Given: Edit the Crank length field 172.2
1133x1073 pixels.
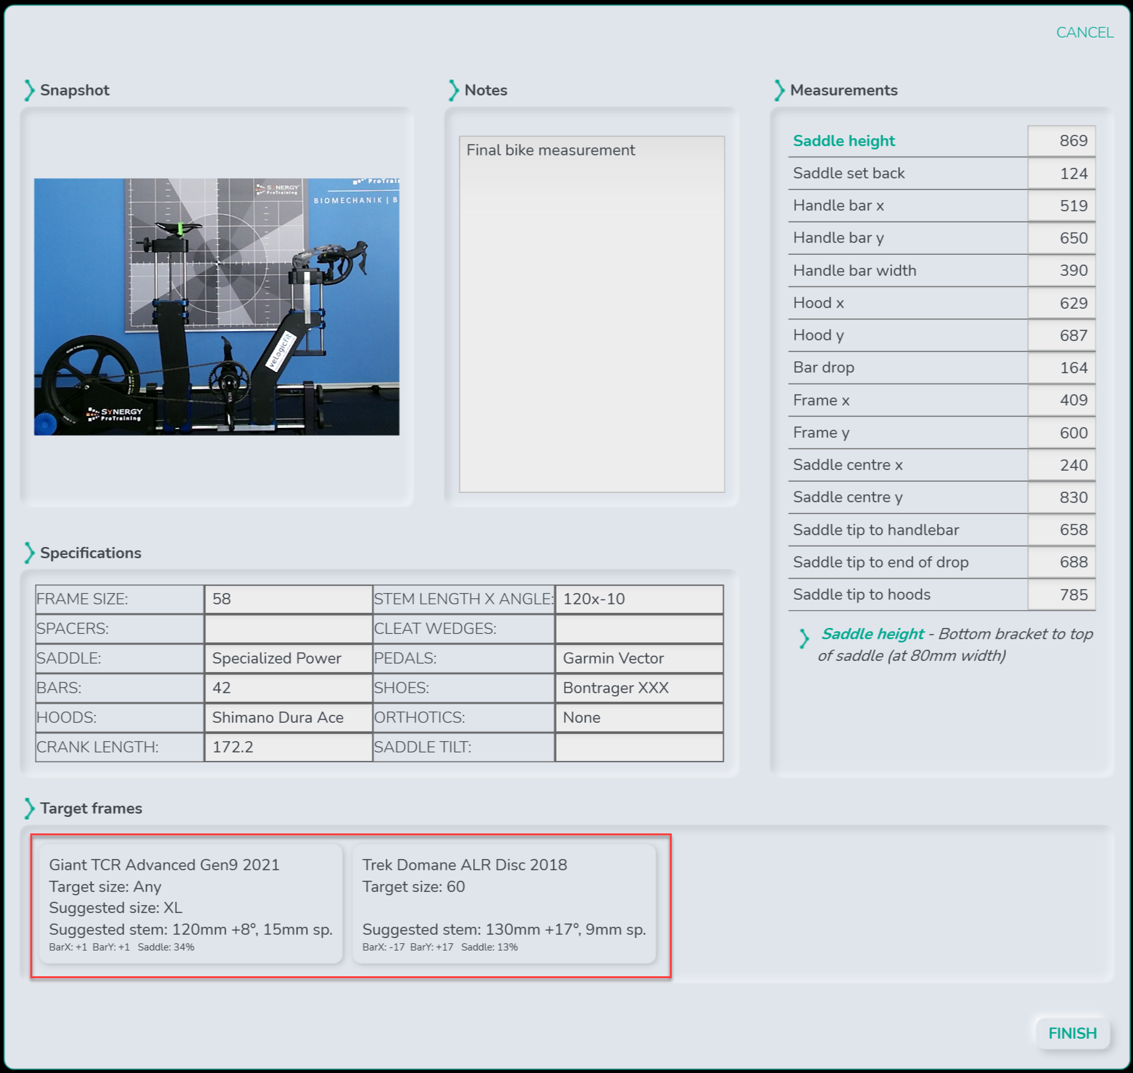Looking at the screenshot, I should pyautogui.click(x=288, y=747).
